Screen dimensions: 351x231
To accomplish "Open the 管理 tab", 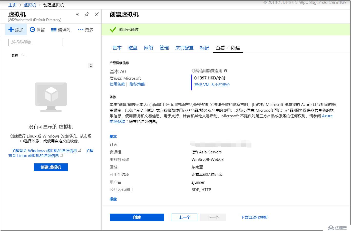I will pyautogui.click(x=164, y=48).
